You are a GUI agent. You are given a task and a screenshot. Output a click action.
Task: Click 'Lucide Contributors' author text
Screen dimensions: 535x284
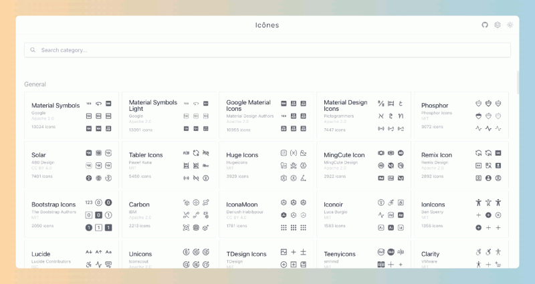(51, 261)
